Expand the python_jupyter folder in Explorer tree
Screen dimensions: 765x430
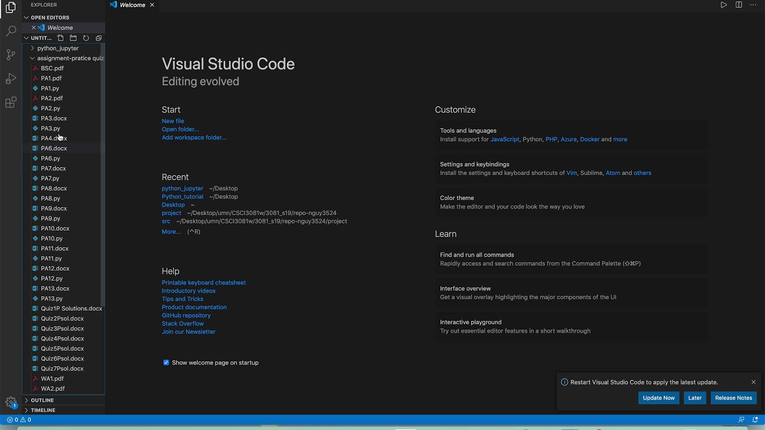point(63,48)
